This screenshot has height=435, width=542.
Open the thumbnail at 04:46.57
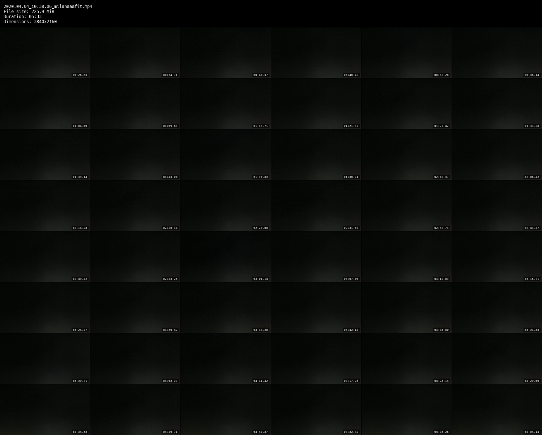226,410
